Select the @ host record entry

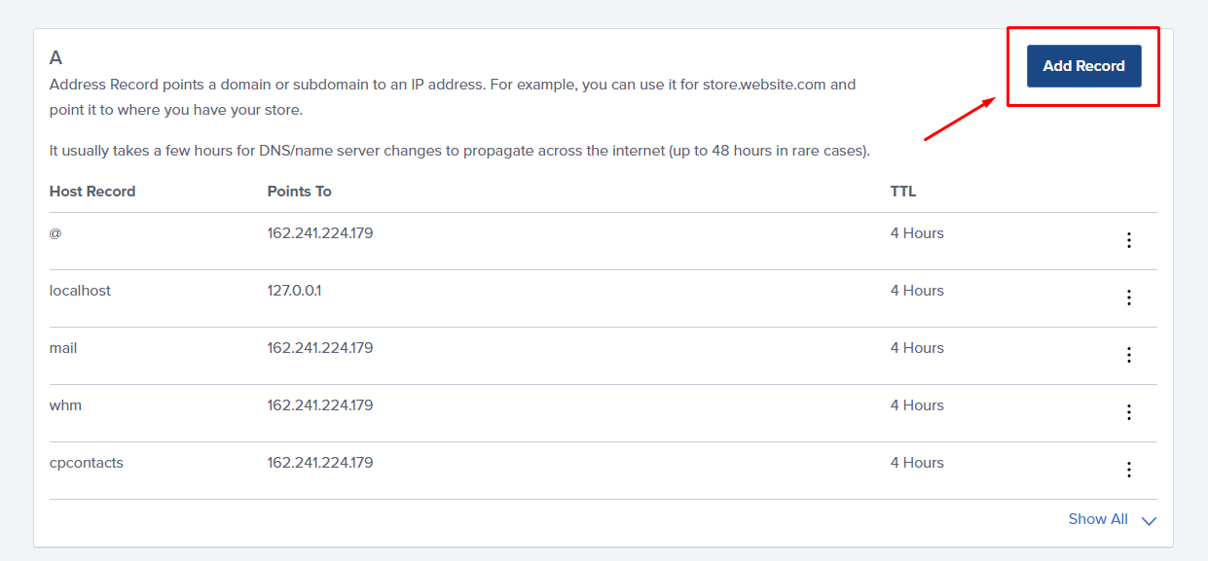tap(55, 233)
